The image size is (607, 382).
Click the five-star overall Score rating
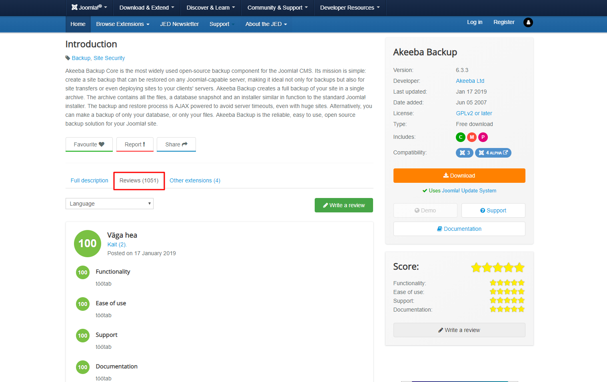[x=497, y=267]
